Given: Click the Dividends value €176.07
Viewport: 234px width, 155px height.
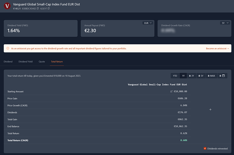Looking at the screenshot, I should (182, 112).
